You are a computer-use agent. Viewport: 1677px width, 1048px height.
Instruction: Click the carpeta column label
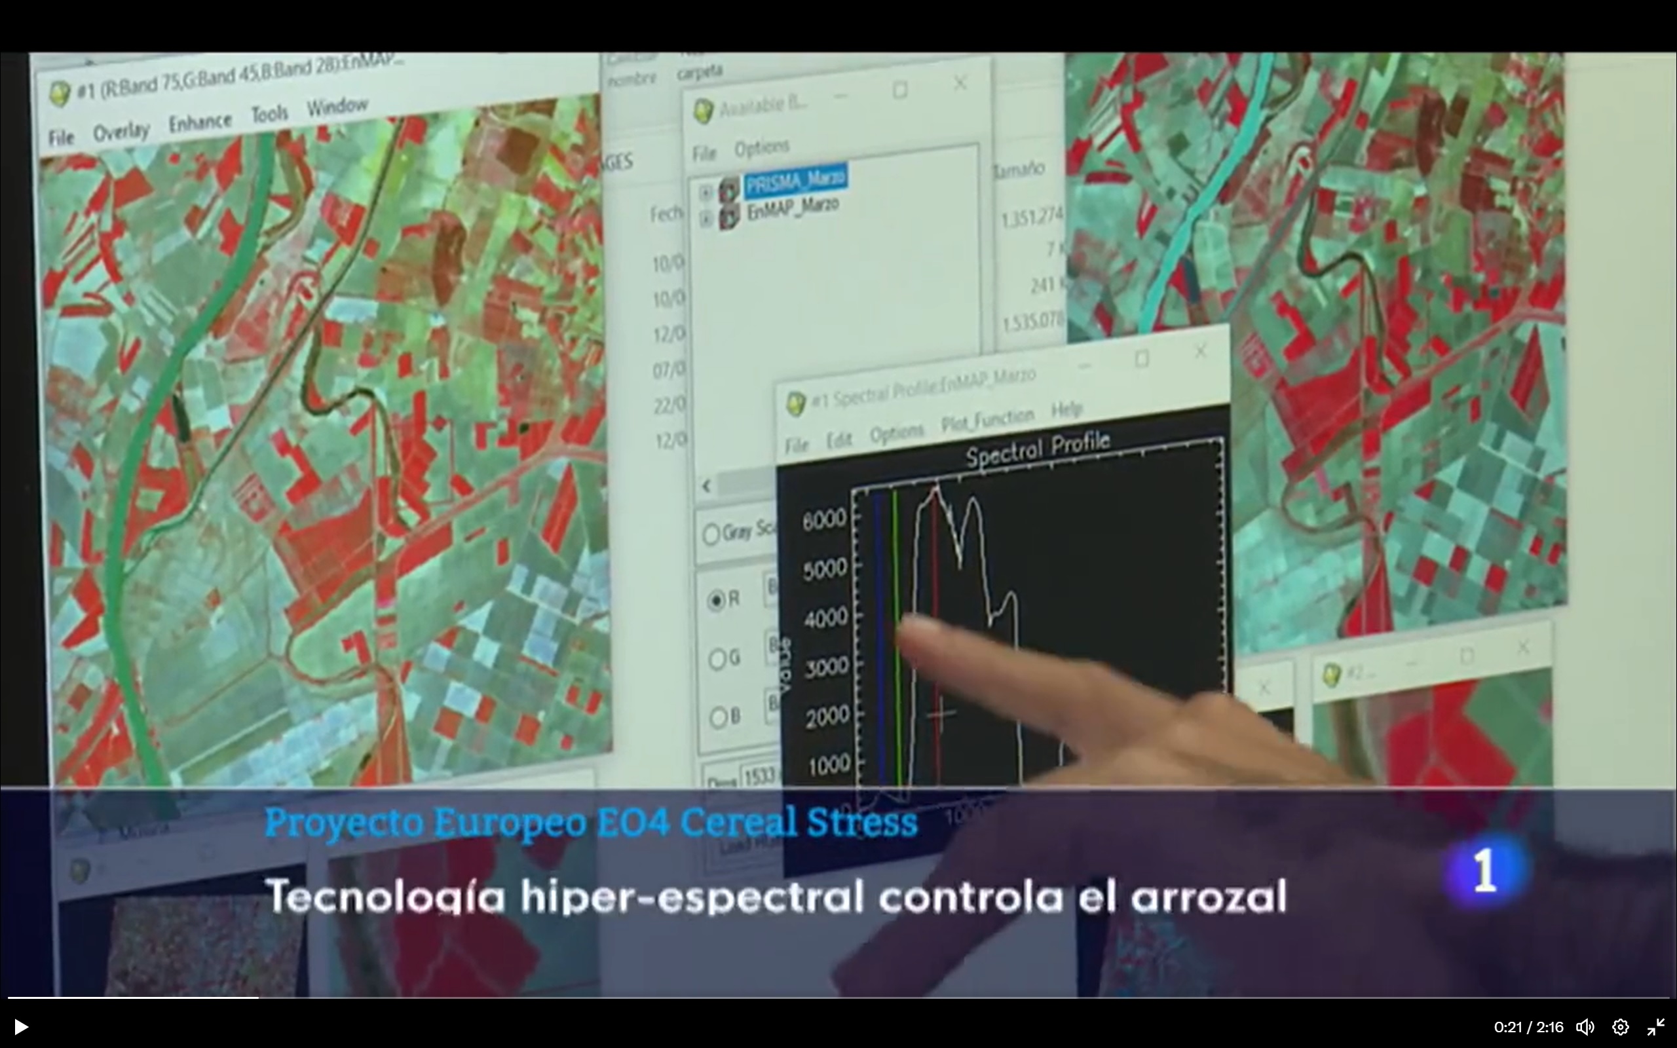[x=700, y=71]
